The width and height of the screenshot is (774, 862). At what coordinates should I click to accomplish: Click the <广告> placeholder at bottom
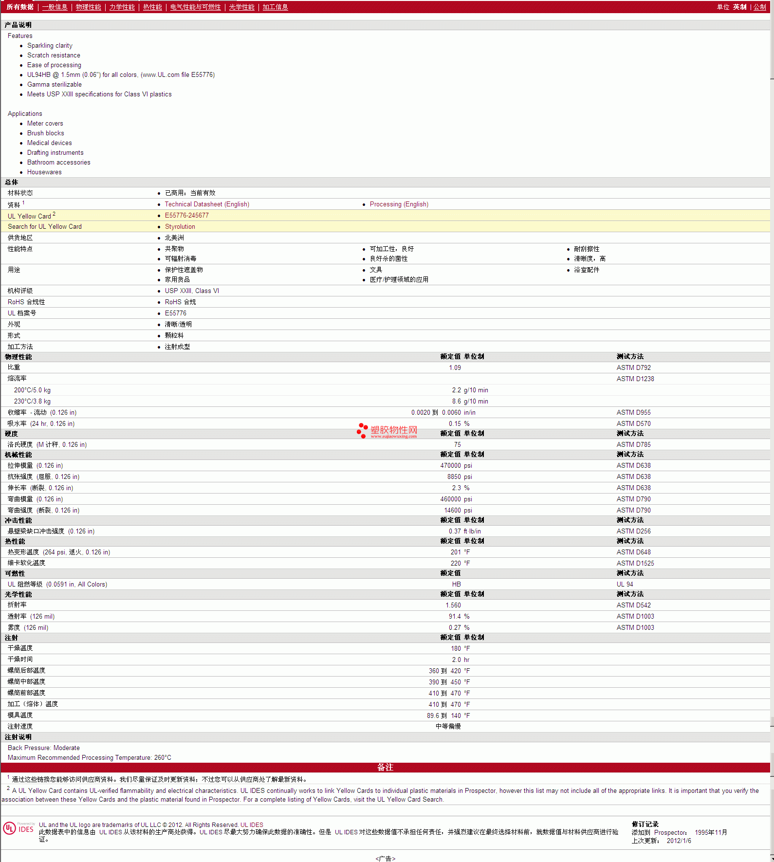coord(385,859)
